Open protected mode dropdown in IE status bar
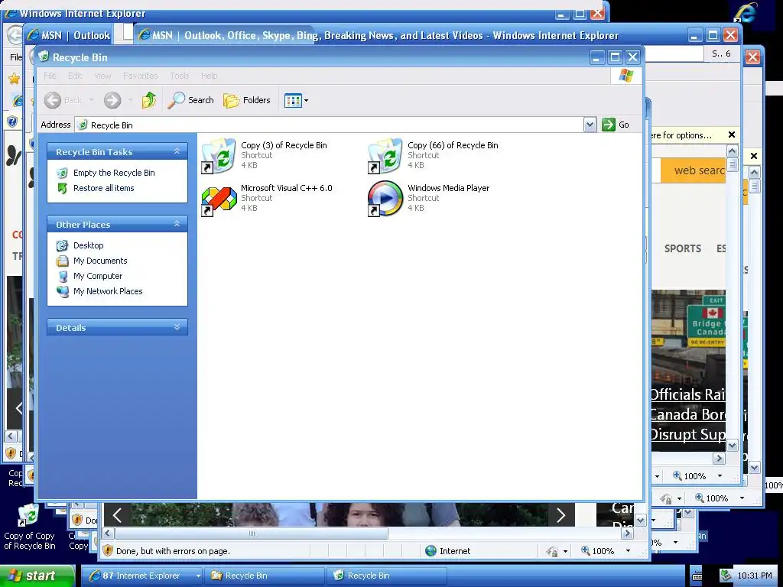783x587 pixels. tap(565, 551)
